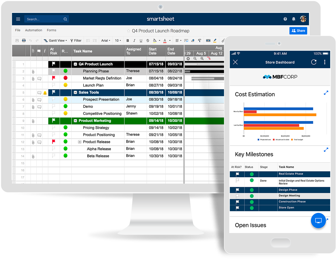Screen dimensions: 336x259
Task: Open the Automation menu
Action: (34, 30)
